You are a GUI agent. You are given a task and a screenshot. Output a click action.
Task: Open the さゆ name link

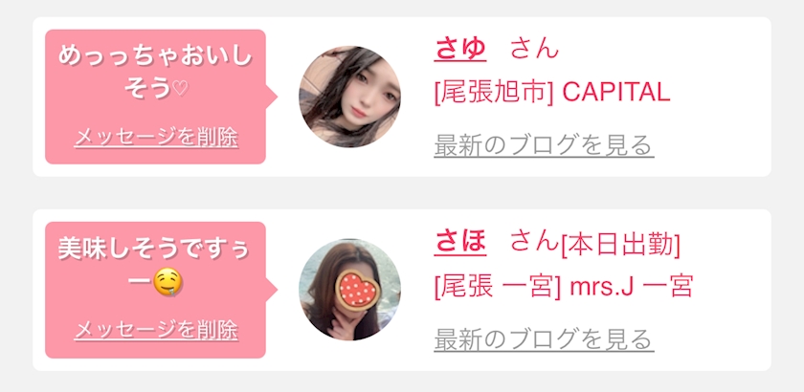tap(460, 50)
